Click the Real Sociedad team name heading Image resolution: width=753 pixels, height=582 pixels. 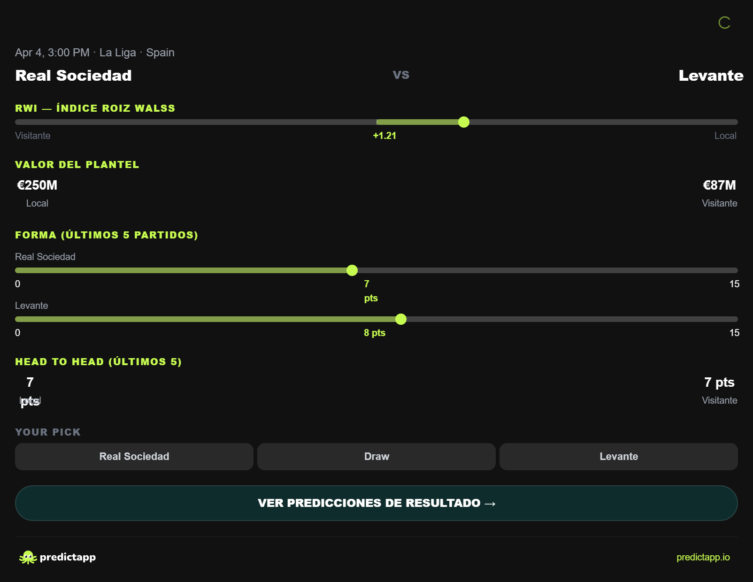[73, 76]
